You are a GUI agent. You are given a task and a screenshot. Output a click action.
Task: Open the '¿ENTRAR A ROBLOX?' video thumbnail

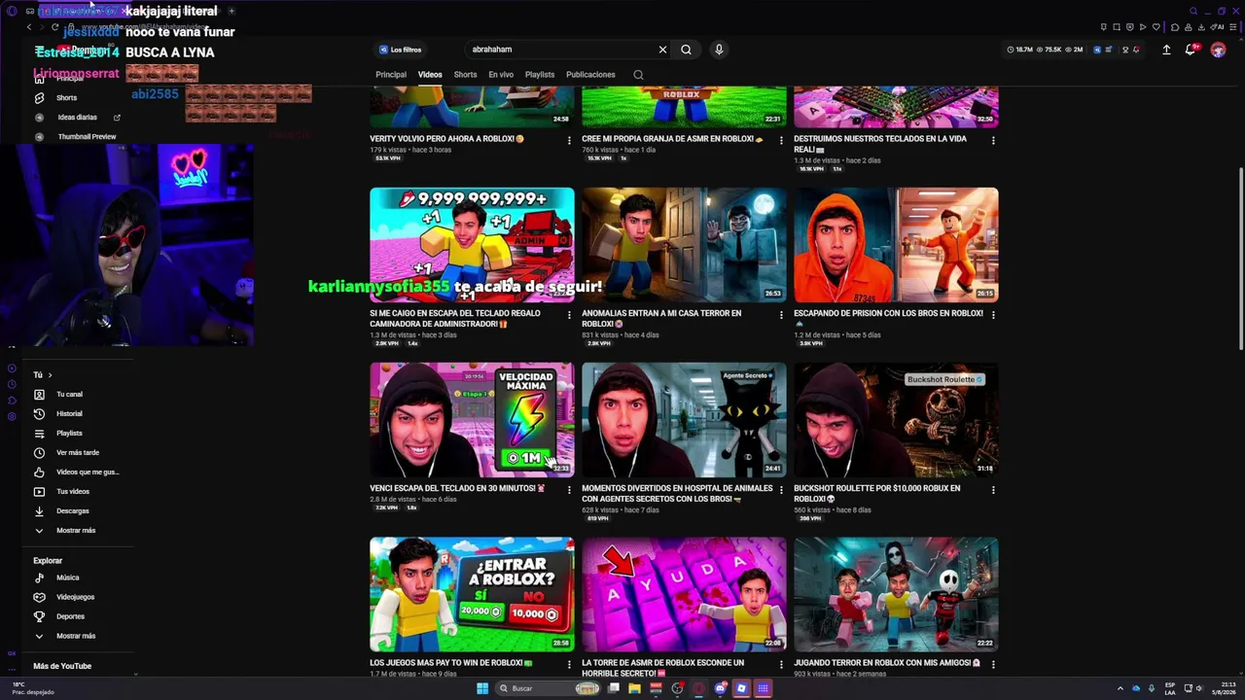click(472, 594)
